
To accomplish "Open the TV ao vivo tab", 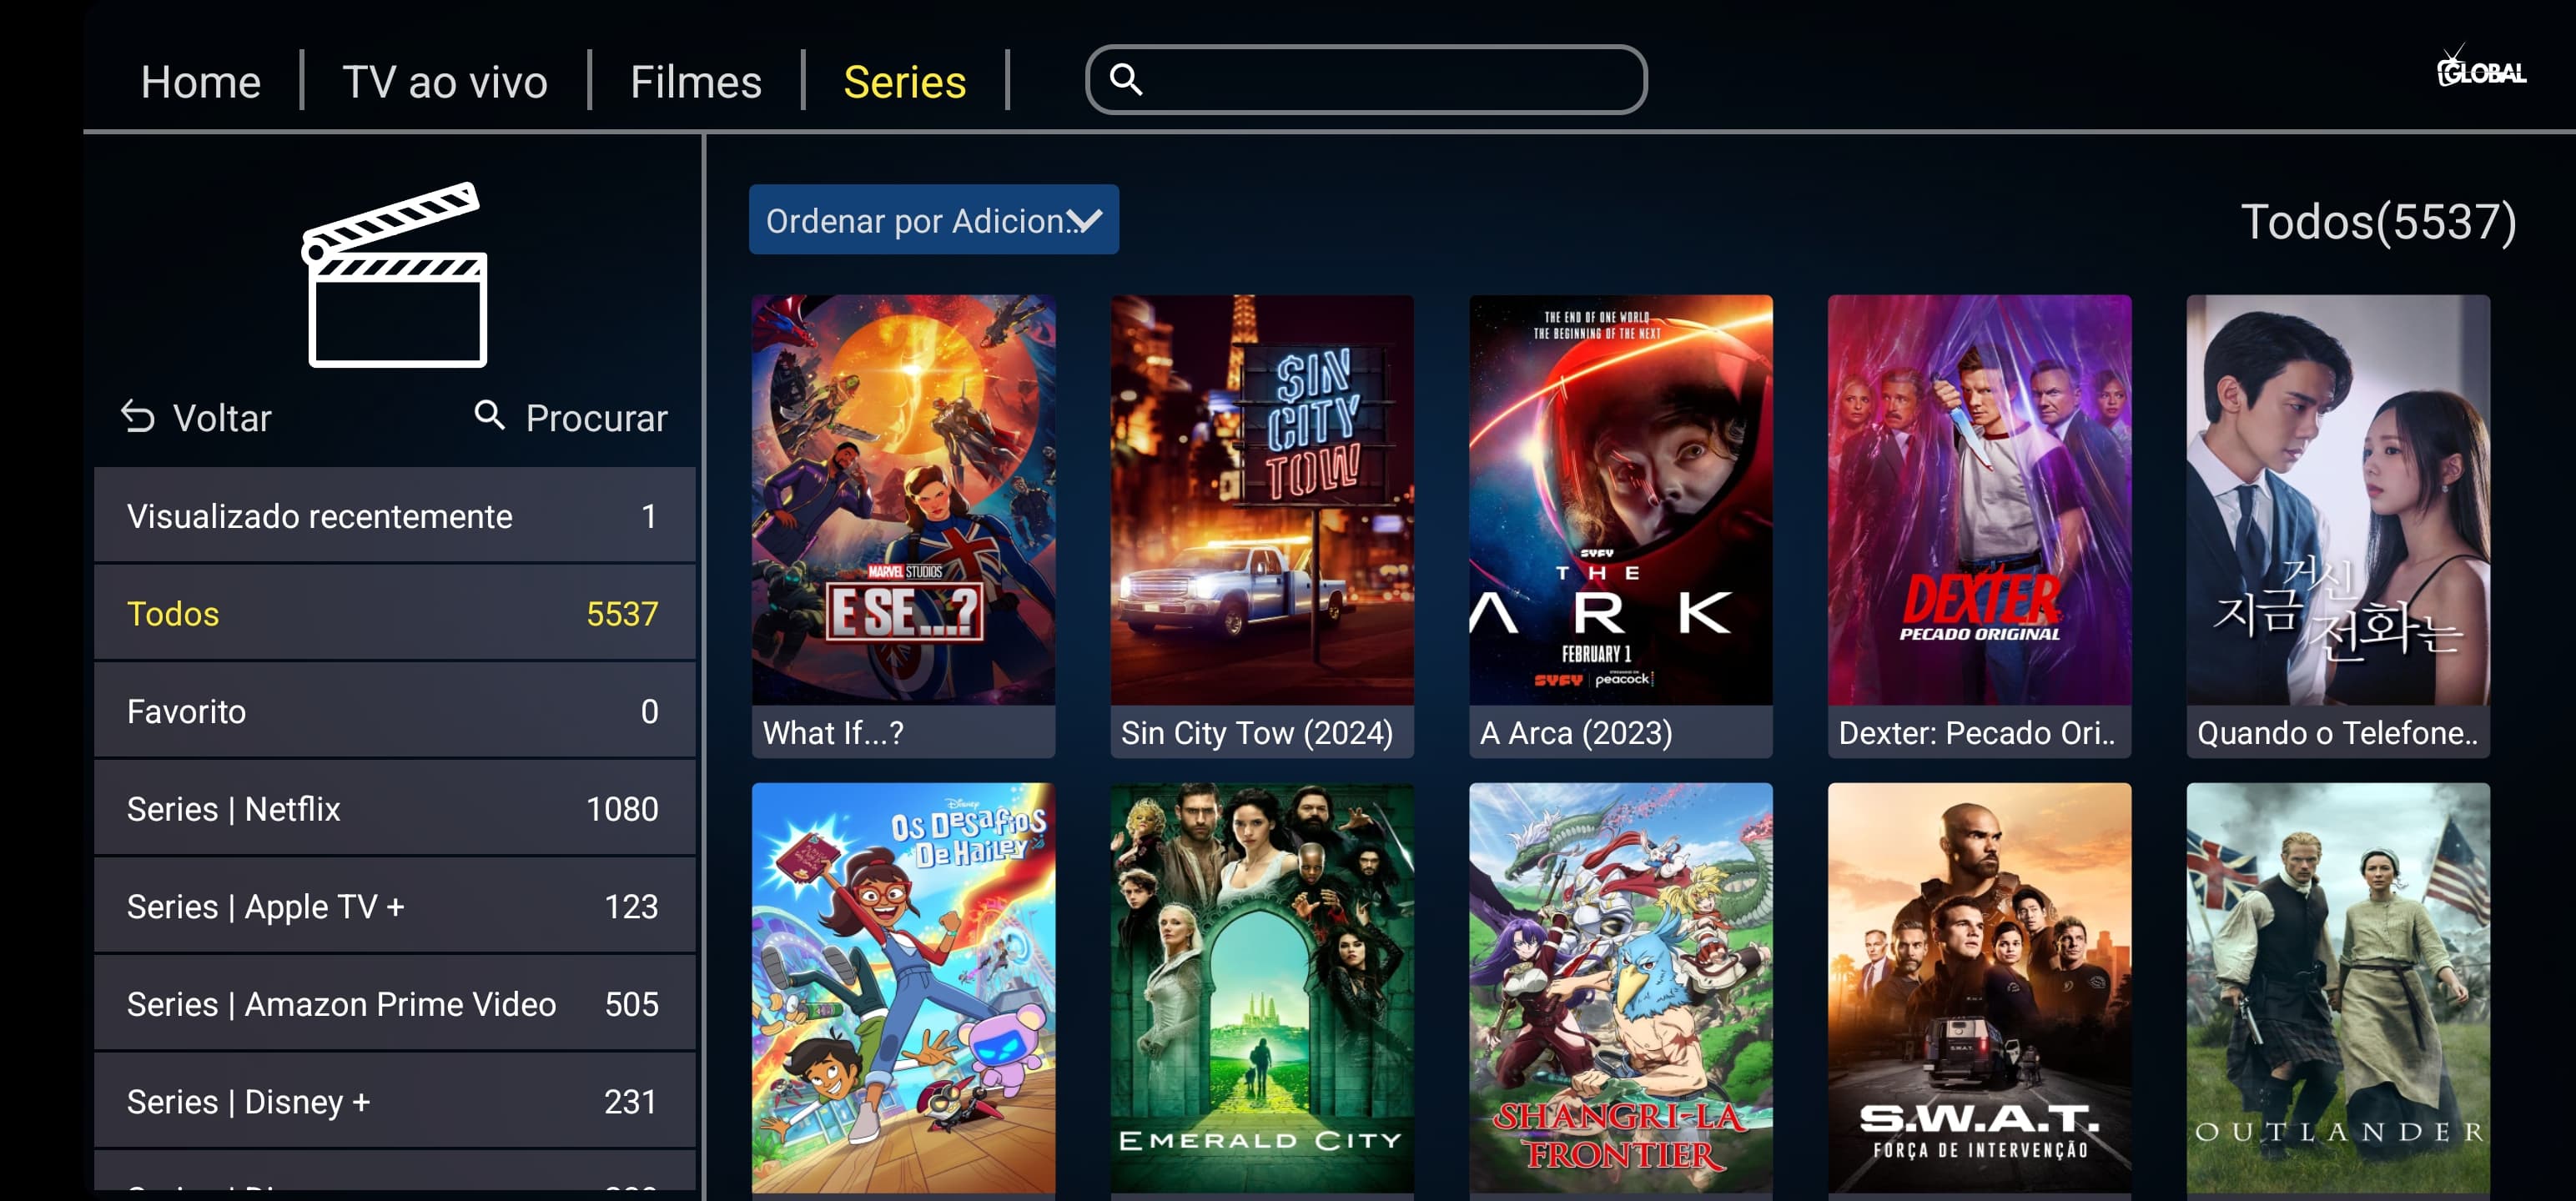I will click(x=445, y=81).
